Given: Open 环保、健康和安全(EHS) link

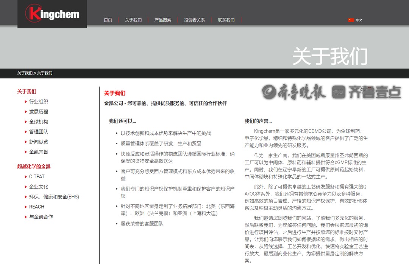Looking at the screenshot, I should [54, 197].
